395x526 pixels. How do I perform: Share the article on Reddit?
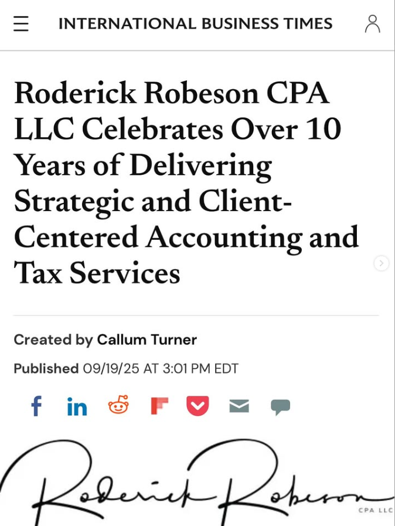(x=118, y=405)
